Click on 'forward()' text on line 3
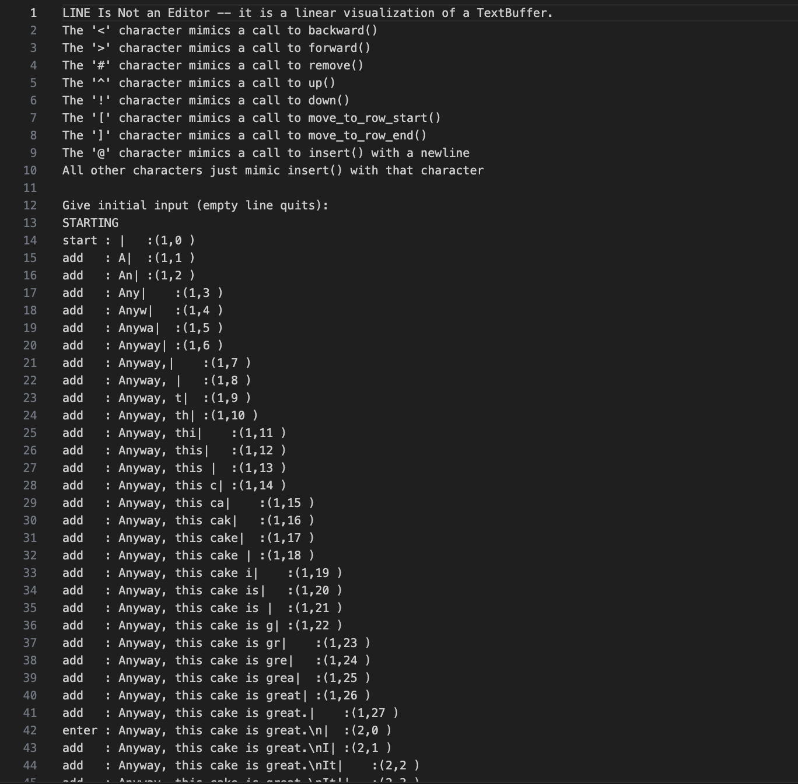The image size is (798, 784). pyautogui.click(x=339, y=48)
